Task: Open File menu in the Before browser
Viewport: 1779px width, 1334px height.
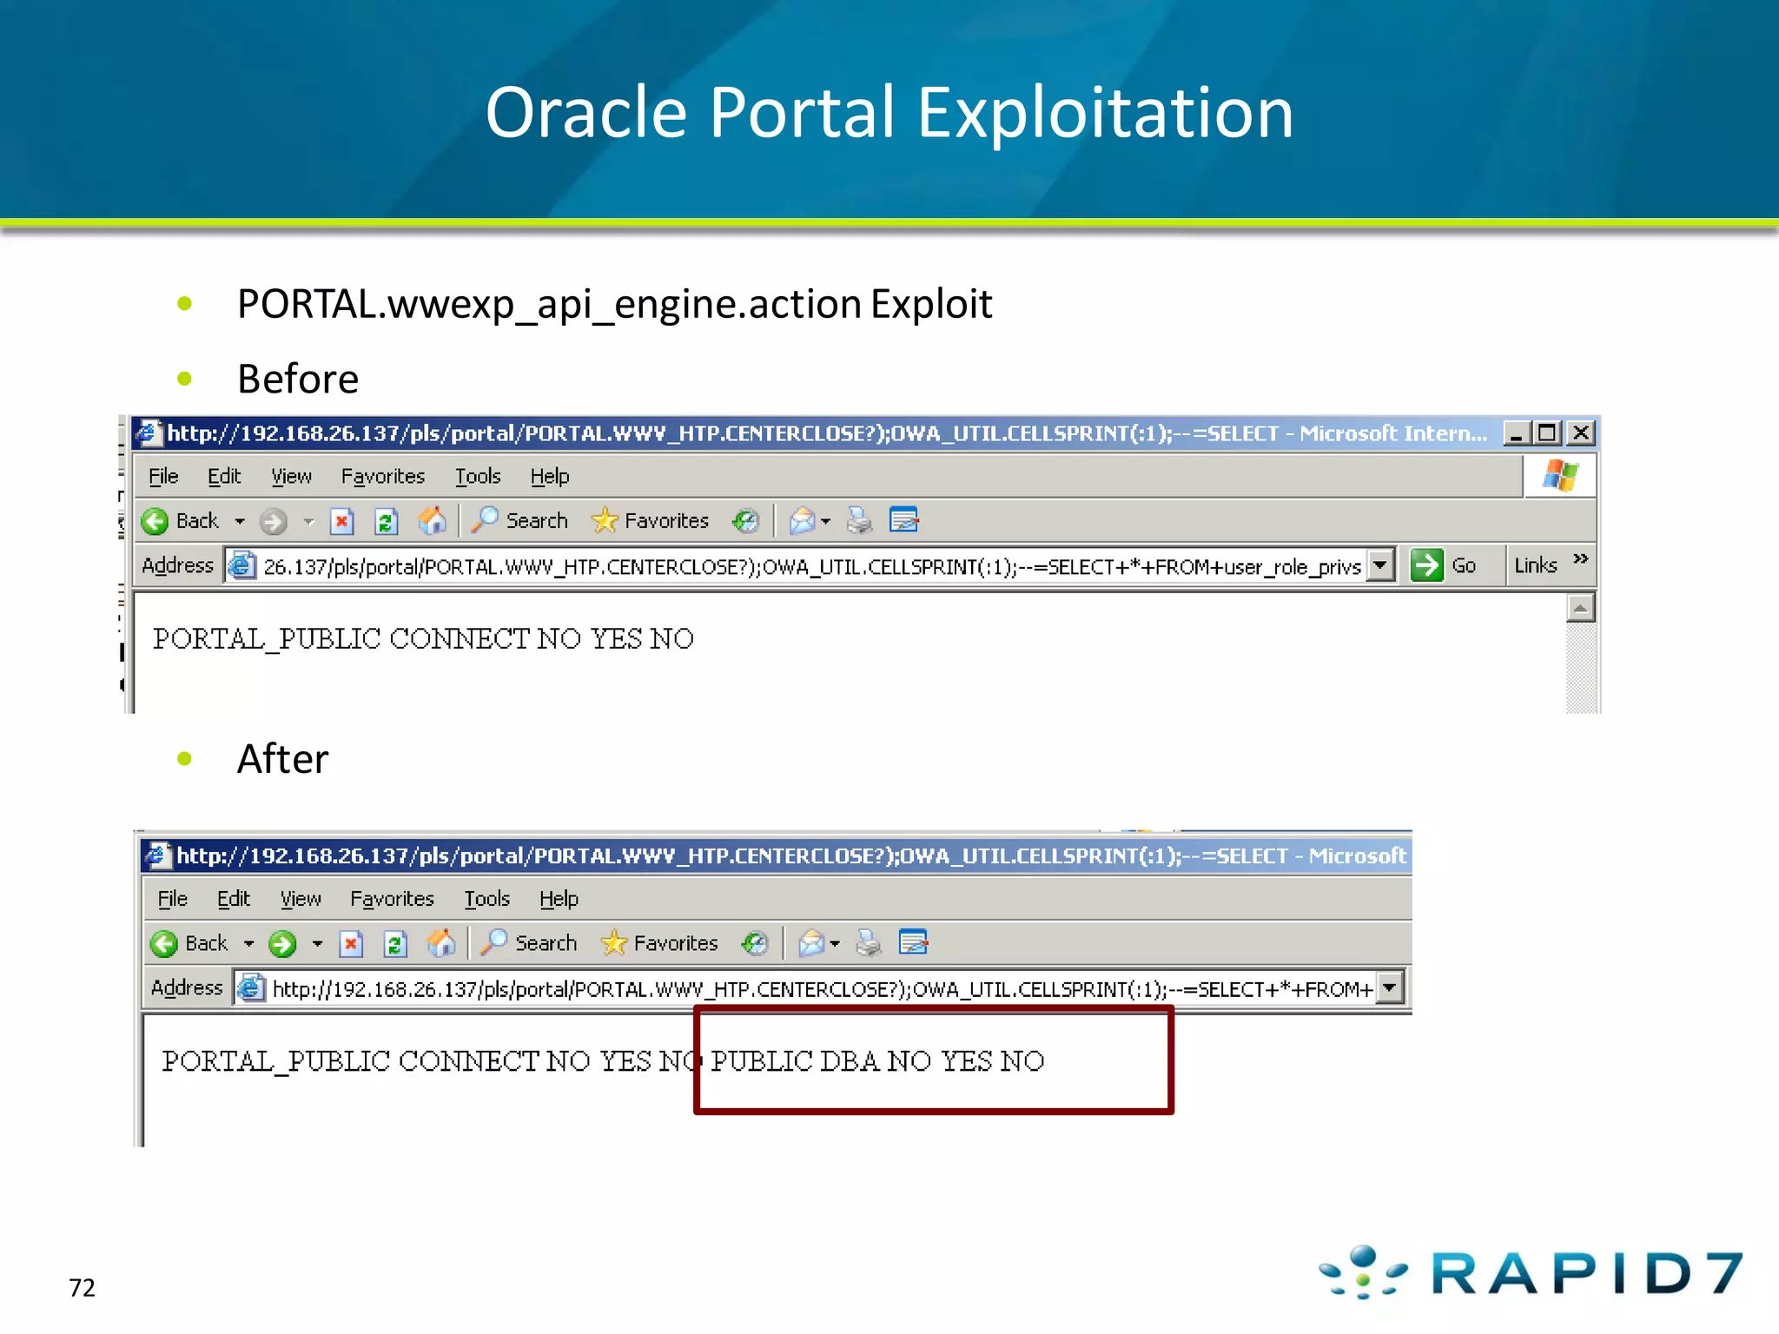Action: pyautogui.click(x=163, y=476)
